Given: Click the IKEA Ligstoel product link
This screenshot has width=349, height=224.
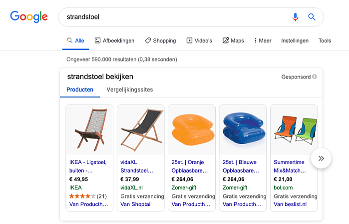Looking at the screenshot, I should click(x=87, y=166).
